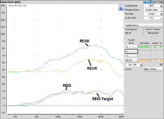Click Curve Hide / Show button
The height and width of the screenshot is (119, 164).
tap(153, 69)
